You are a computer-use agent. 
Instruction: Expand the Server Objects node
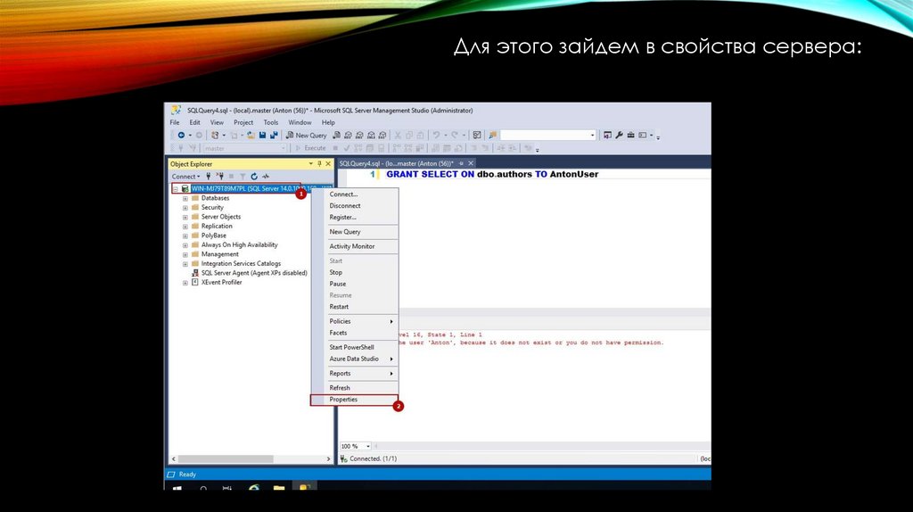(185, 218)
